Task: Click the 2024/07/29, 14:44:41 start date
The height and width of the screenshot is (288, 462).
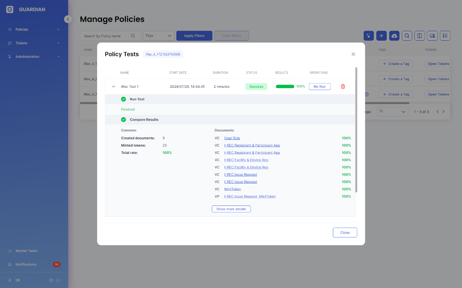Action: pyautogui.click(x=187, y=87)
